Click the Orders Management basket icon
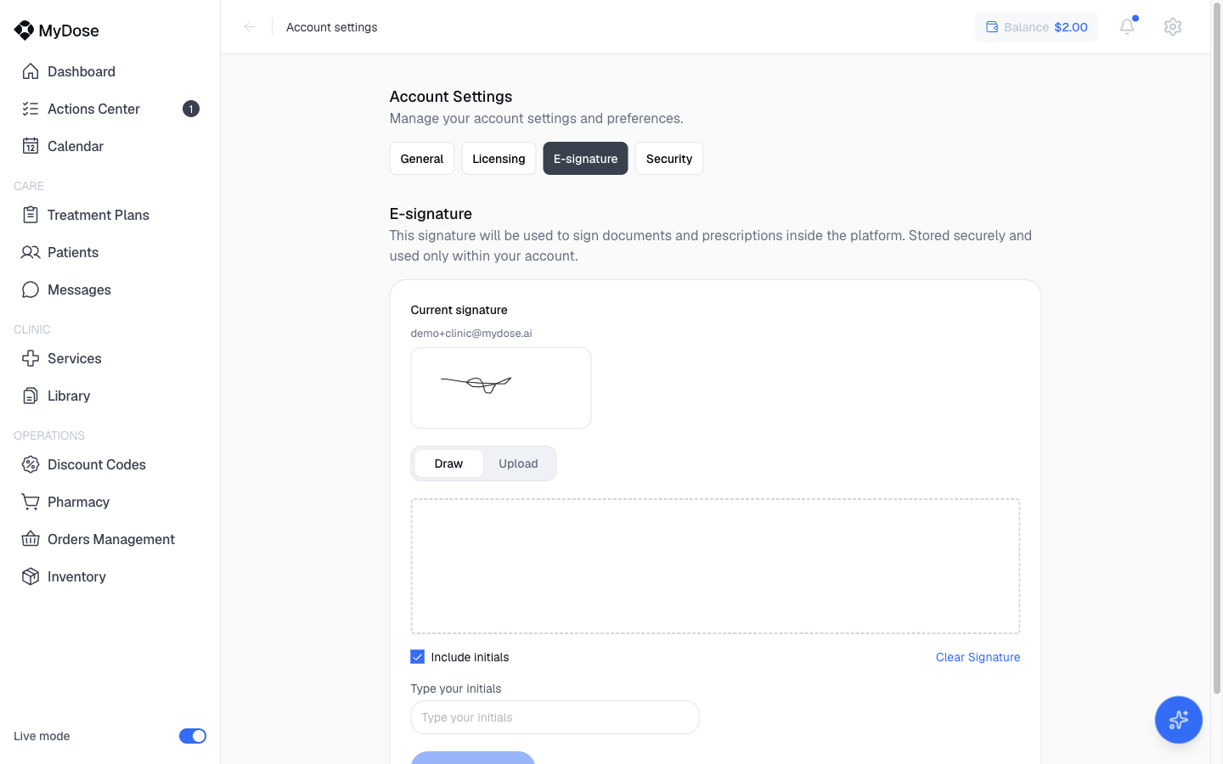 coord(31,539)
